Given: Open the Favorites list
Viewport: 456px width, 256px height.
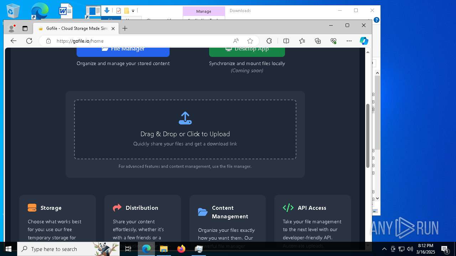Looking at the screenshot, I should (x=302, y=41).
